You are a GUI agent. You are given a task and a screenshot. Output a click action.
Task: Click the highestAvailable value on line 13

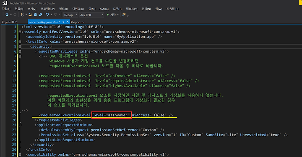click(128, 86)
